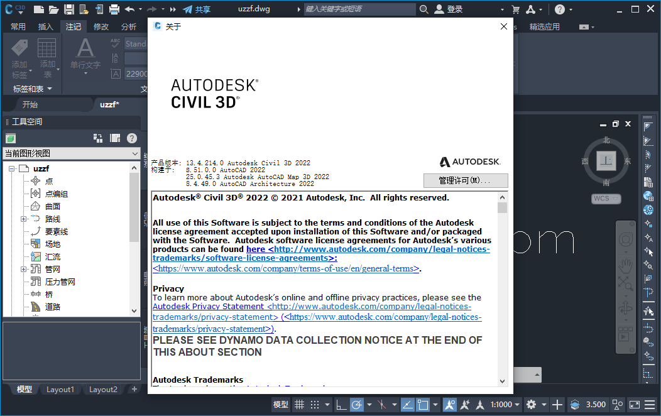Click the 汇流 item icon in Toolspace
This screenshot has width=661, height=416.
[x=36, y=257]
